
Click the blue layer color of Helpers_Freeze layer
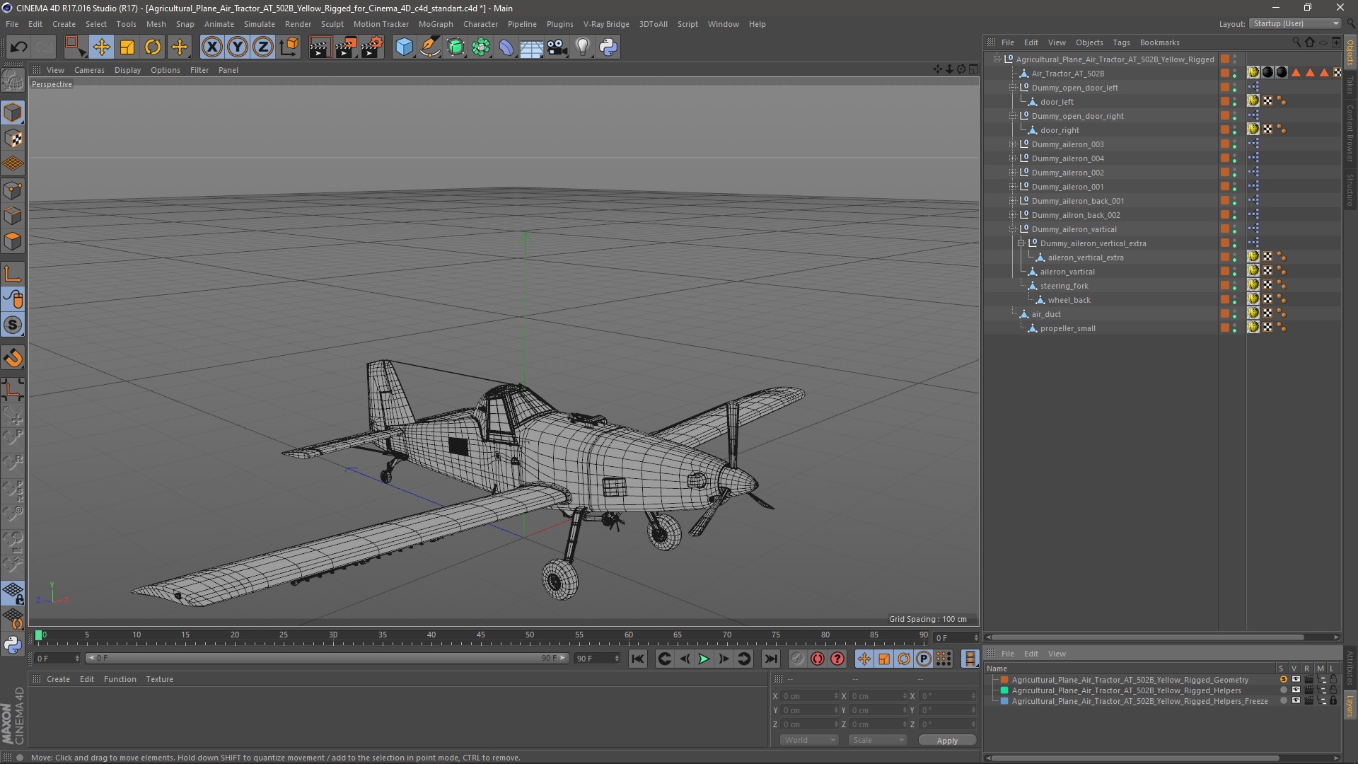click(x=1004, y=701)
